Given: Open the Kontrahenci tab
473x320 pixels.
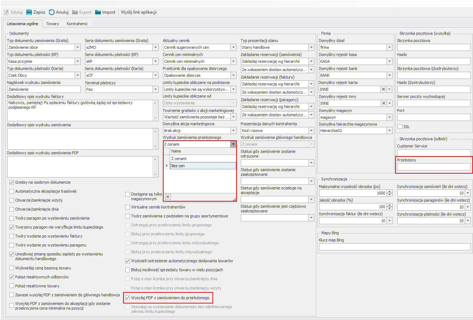Looking at the screenshot, I should (x=77, y=24).
